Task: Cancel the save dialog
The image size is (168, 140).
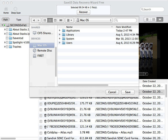Action: point(112,92)
